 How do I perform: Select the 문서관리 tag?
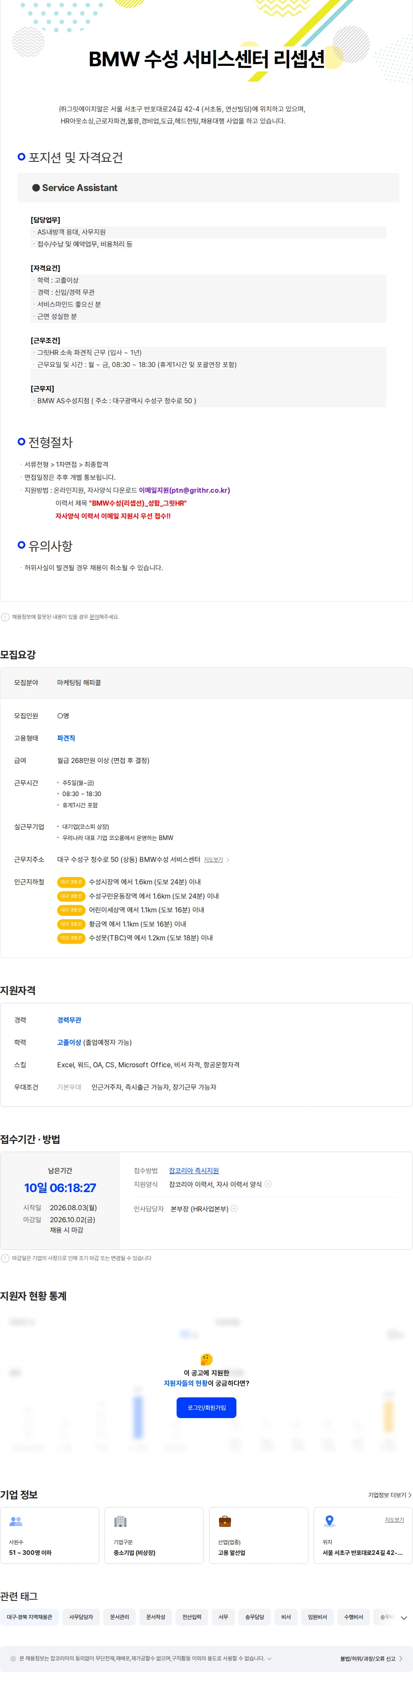click(x=120, y=1617)
